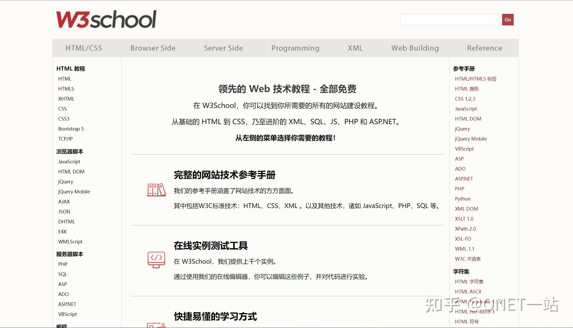
Task: Open the HTML/CSS navigation menu
Action: point(84,48)
